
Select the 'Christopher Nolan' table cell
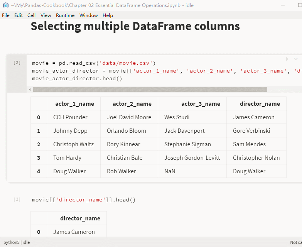pos(256,157)
